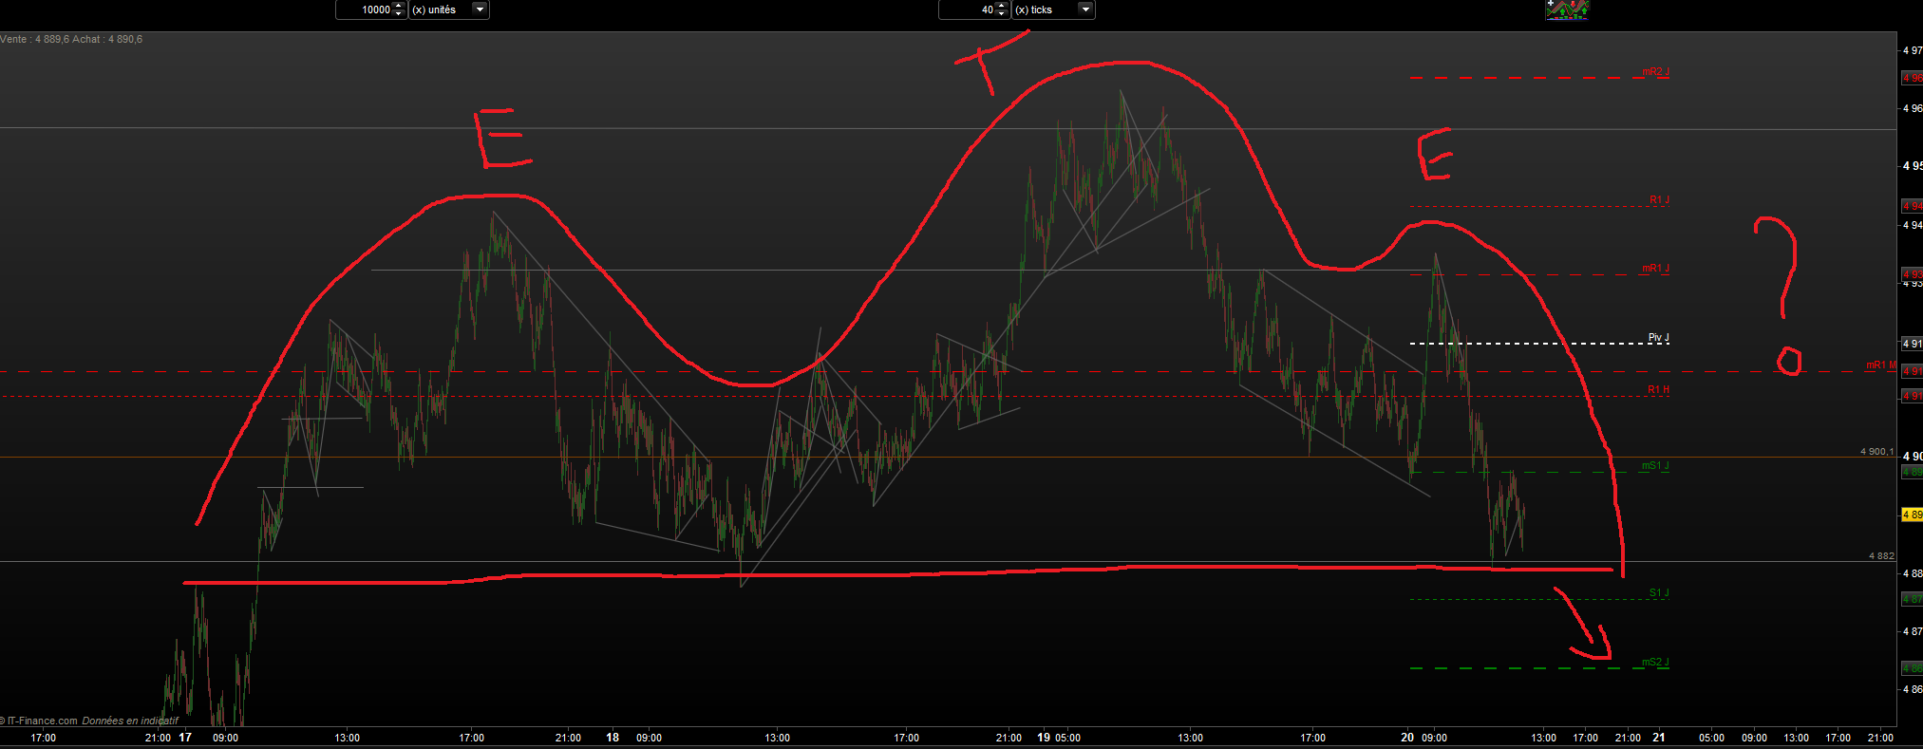Click the day 19 marker on the time axis
The image size is (1923, 749).
point(1044,738)
